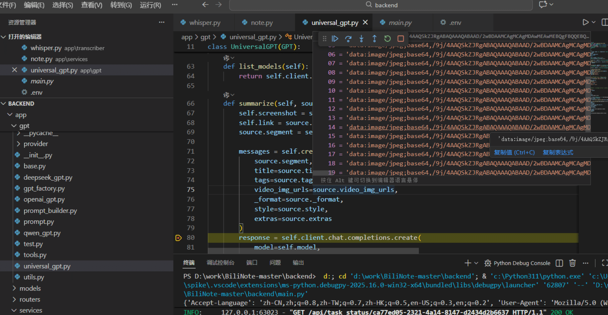Click 复制表达式 in the hover popup
The width and height of the screenshot is (608, 315).
click(x=558, y=152)
